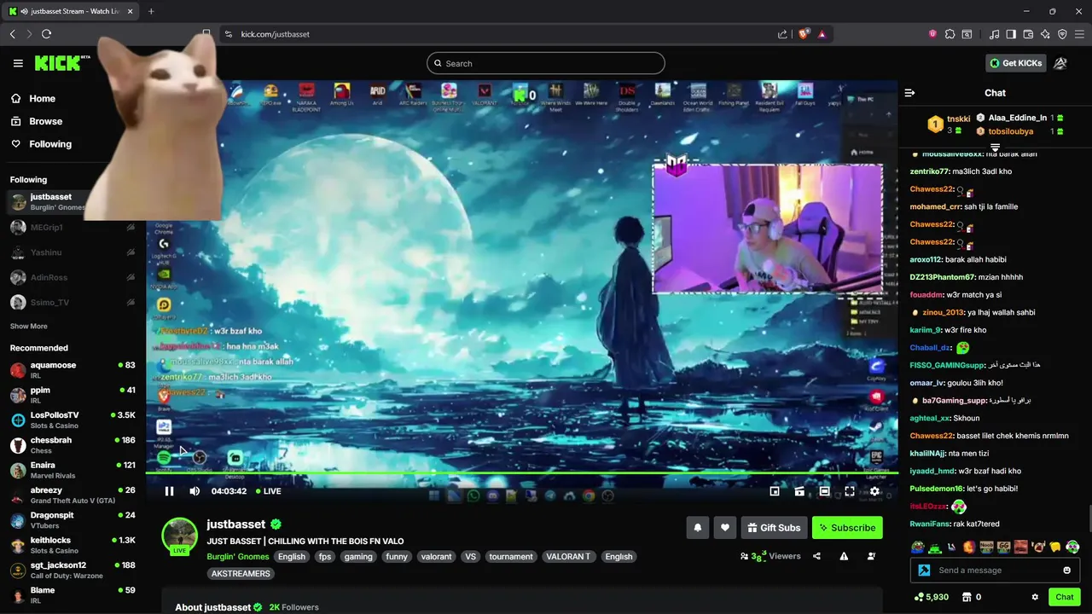Open Brave Wallet icon
1092x614 pixels.
pyautogui.click(x=1028, y=34)
